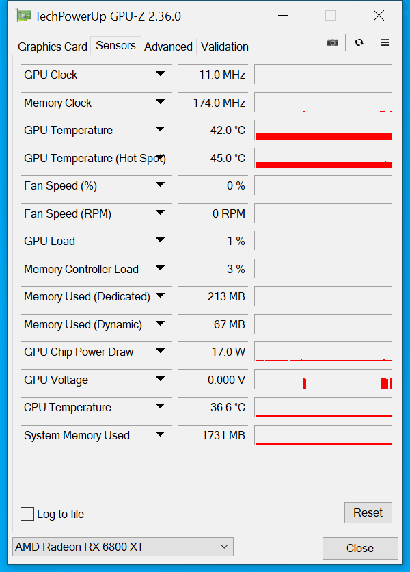This screenshot has height=572, width=410.
Task: Expand the Memory Clock sensor dropdown
Action: [160, 102]
